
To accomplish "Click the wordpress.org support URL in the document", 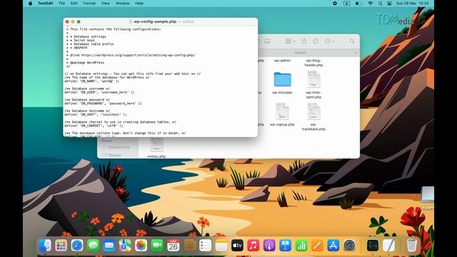I will point(138,55).
